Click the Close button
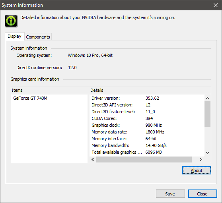Image resolution: width=222 pixels, height=203 pixels. 203,194
